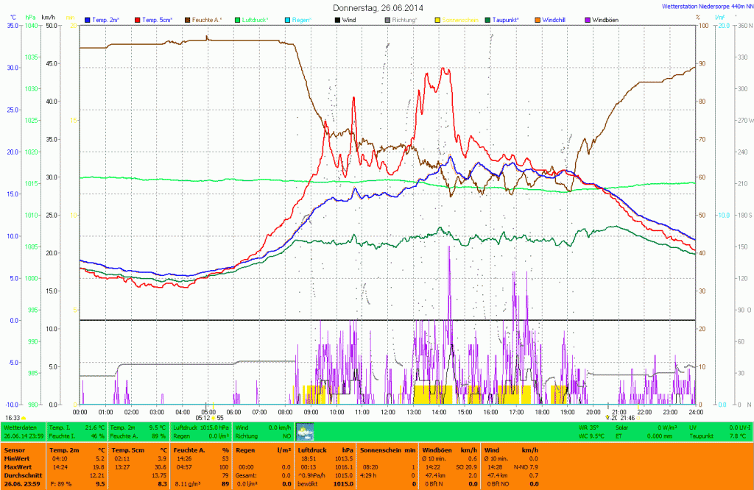Click the brown Feuchte A. legend square

187,19
